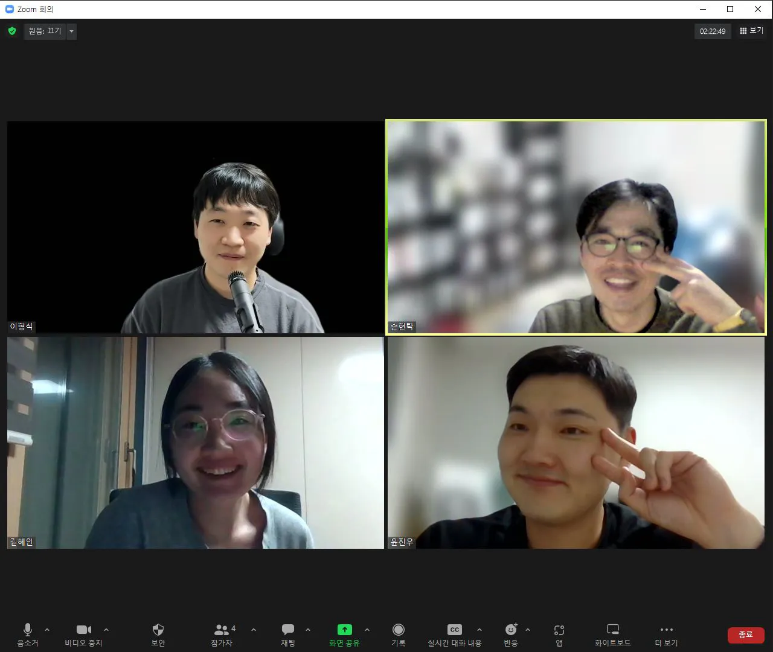Expand the arrow beside 참가자
The image size is (773, 652).
click(254, 630)
